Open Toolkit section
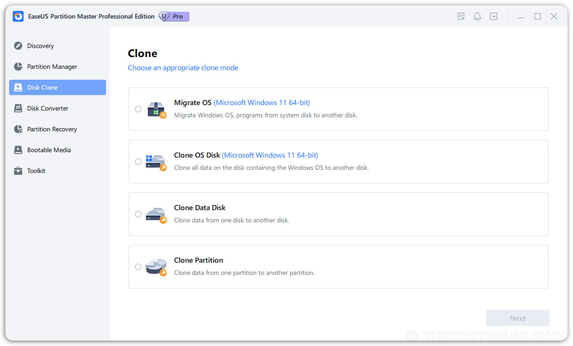The width and height of the screenshot is (573, 346). pyautogui.click(x=58, y=171)
